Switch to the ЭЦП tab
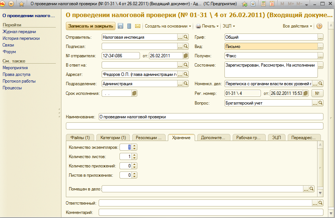 click(x=277, y=138)
